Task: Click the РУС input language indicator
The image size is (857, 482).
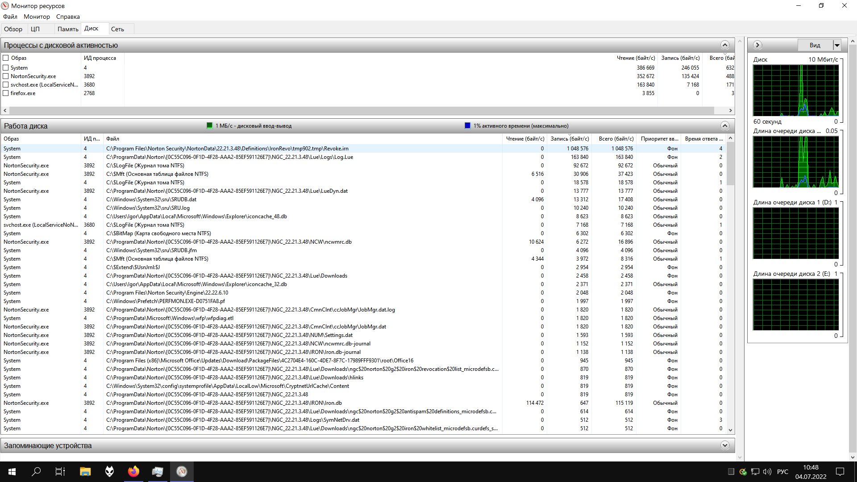Action: click(782, 472)
